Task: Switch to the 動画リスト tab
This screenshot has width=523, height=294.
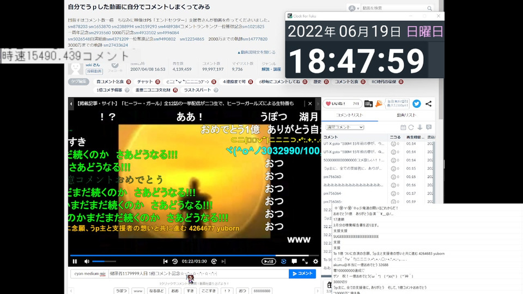Action: click(406, 115)
